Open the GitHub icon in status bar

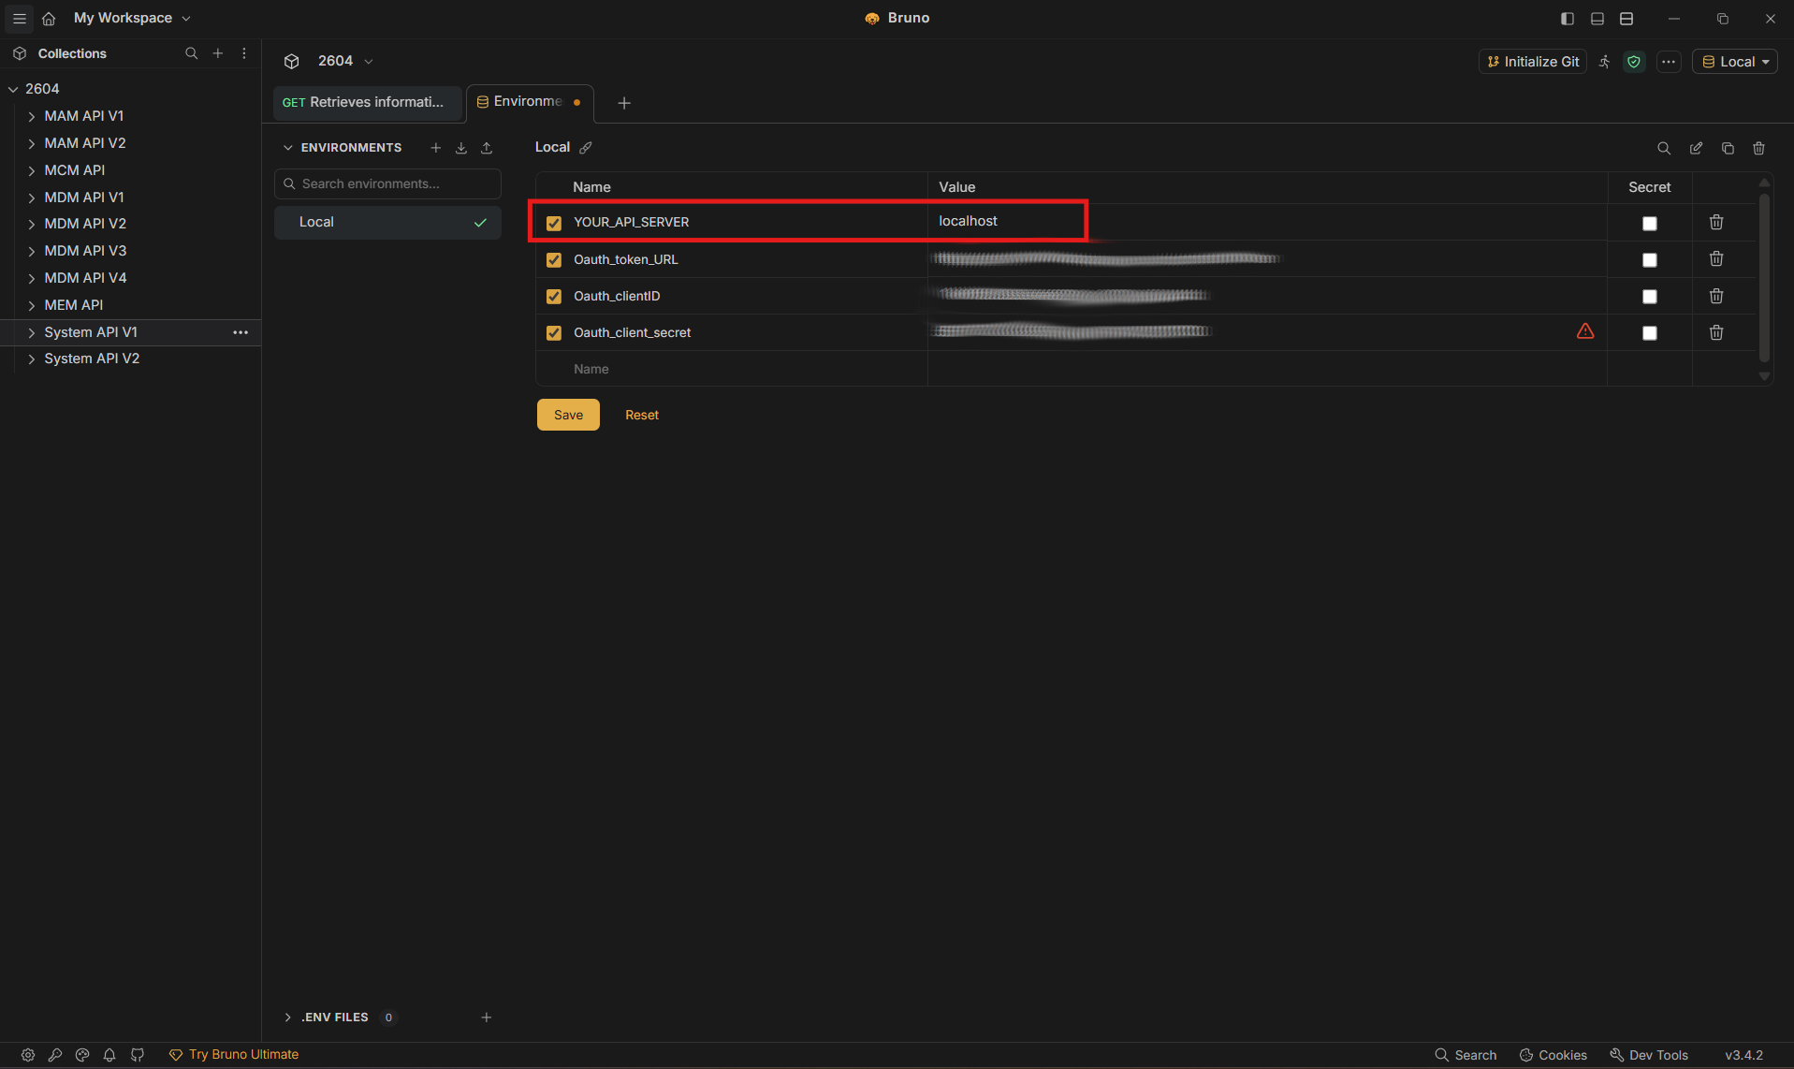point(138,1055)
